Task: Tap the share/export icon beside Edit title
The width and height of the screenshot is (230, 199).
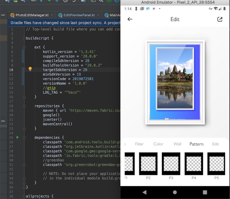Action: tap(220, 19)
